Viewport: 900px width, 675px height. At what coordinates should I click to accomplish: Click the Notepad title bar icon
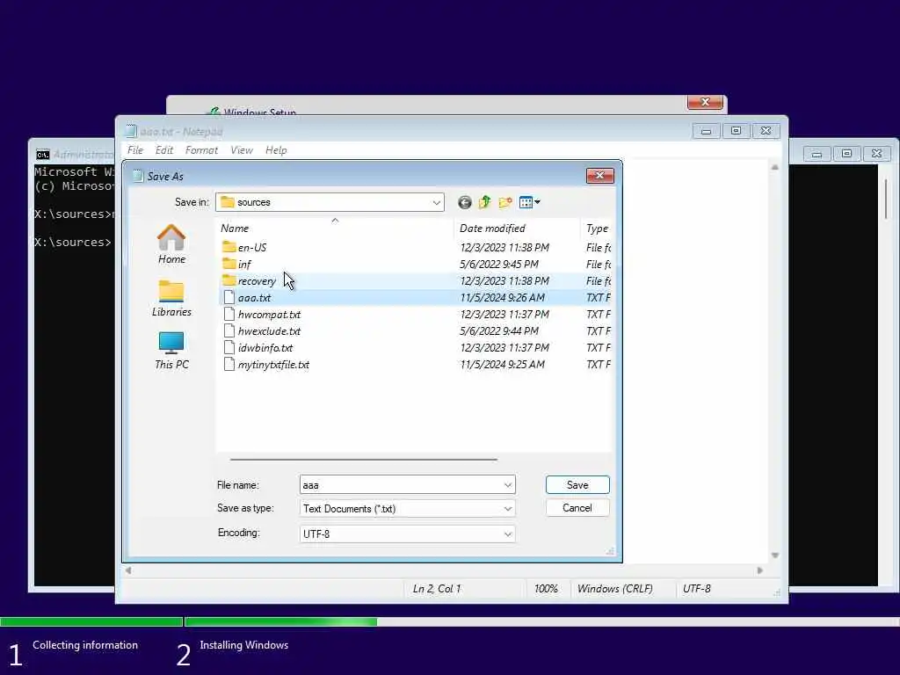131,132
